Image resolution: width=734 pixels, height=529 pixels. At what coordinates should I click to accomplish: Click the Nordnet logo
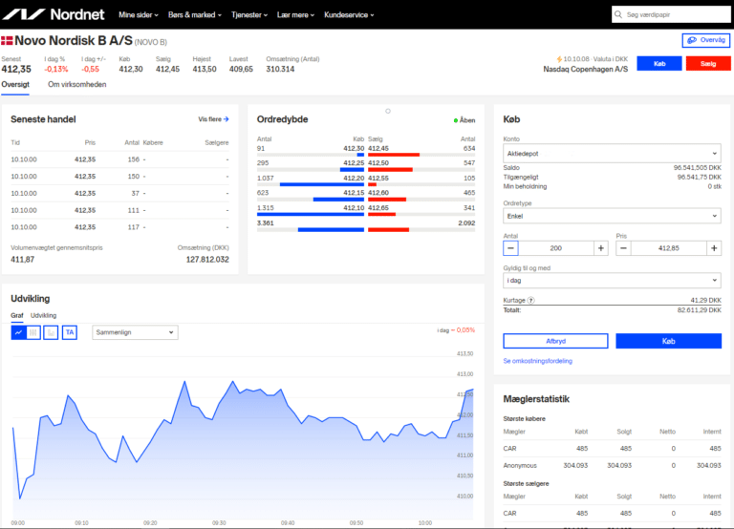(55, 14)
